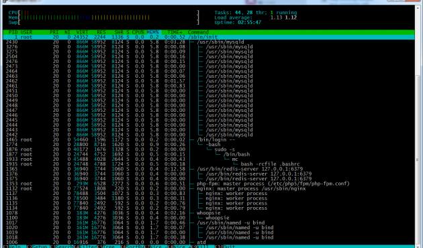Sort by the TIME+ column header
This screenshot has height=248, width=423.
175,32
